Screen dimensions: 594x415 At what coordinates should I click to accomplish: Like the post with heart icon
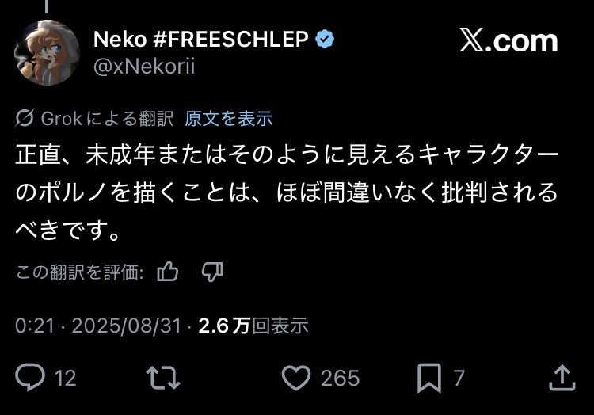click(x=295, y=378)
